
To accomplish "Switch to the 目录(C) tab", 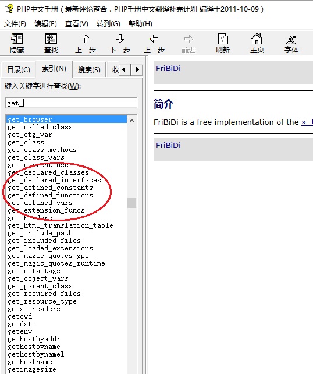I will 19,70.
